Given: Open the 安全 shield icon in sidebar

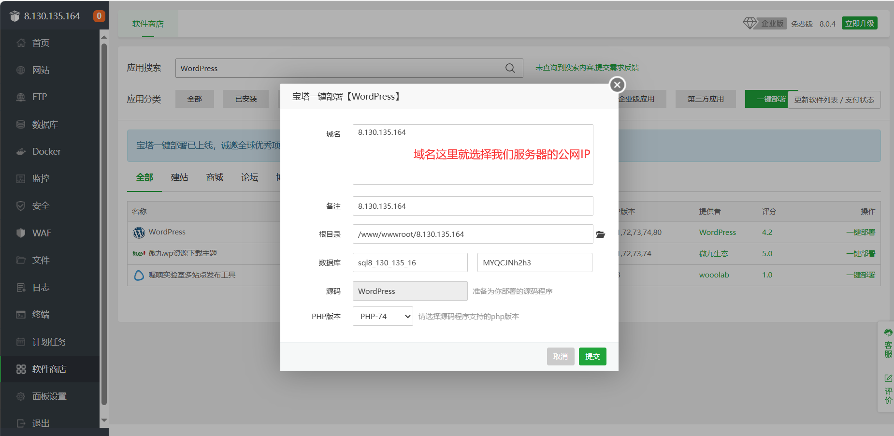Looking at the screenshot, I should pyautogui.click(x=21, y=206).
